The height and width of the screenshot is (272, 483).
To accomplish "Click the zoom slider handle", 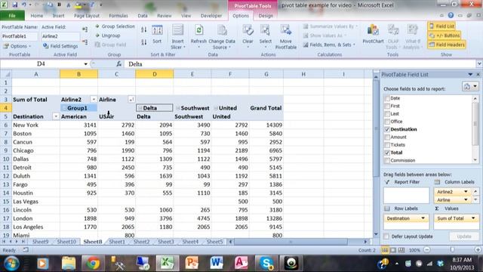I will [x=452, y=250].
